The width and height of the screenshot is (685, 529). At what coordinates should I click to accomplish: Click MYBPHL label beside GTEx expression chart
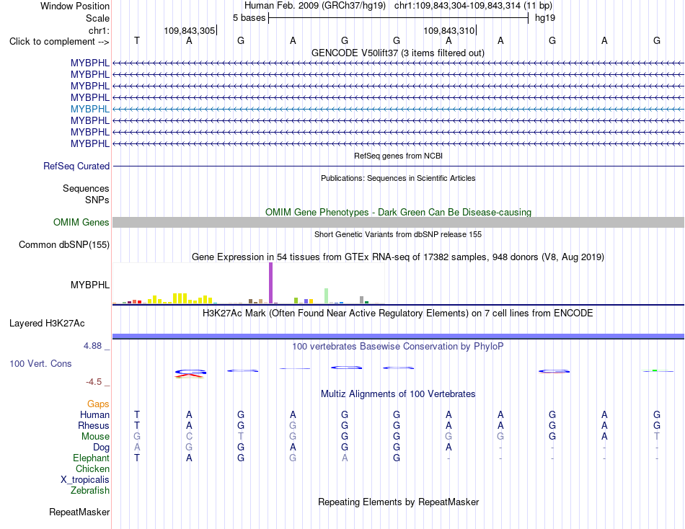coord(90,285)
